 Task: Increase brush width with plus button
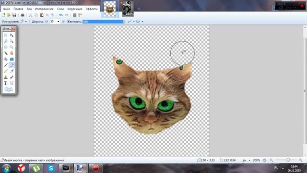point(63,21)
